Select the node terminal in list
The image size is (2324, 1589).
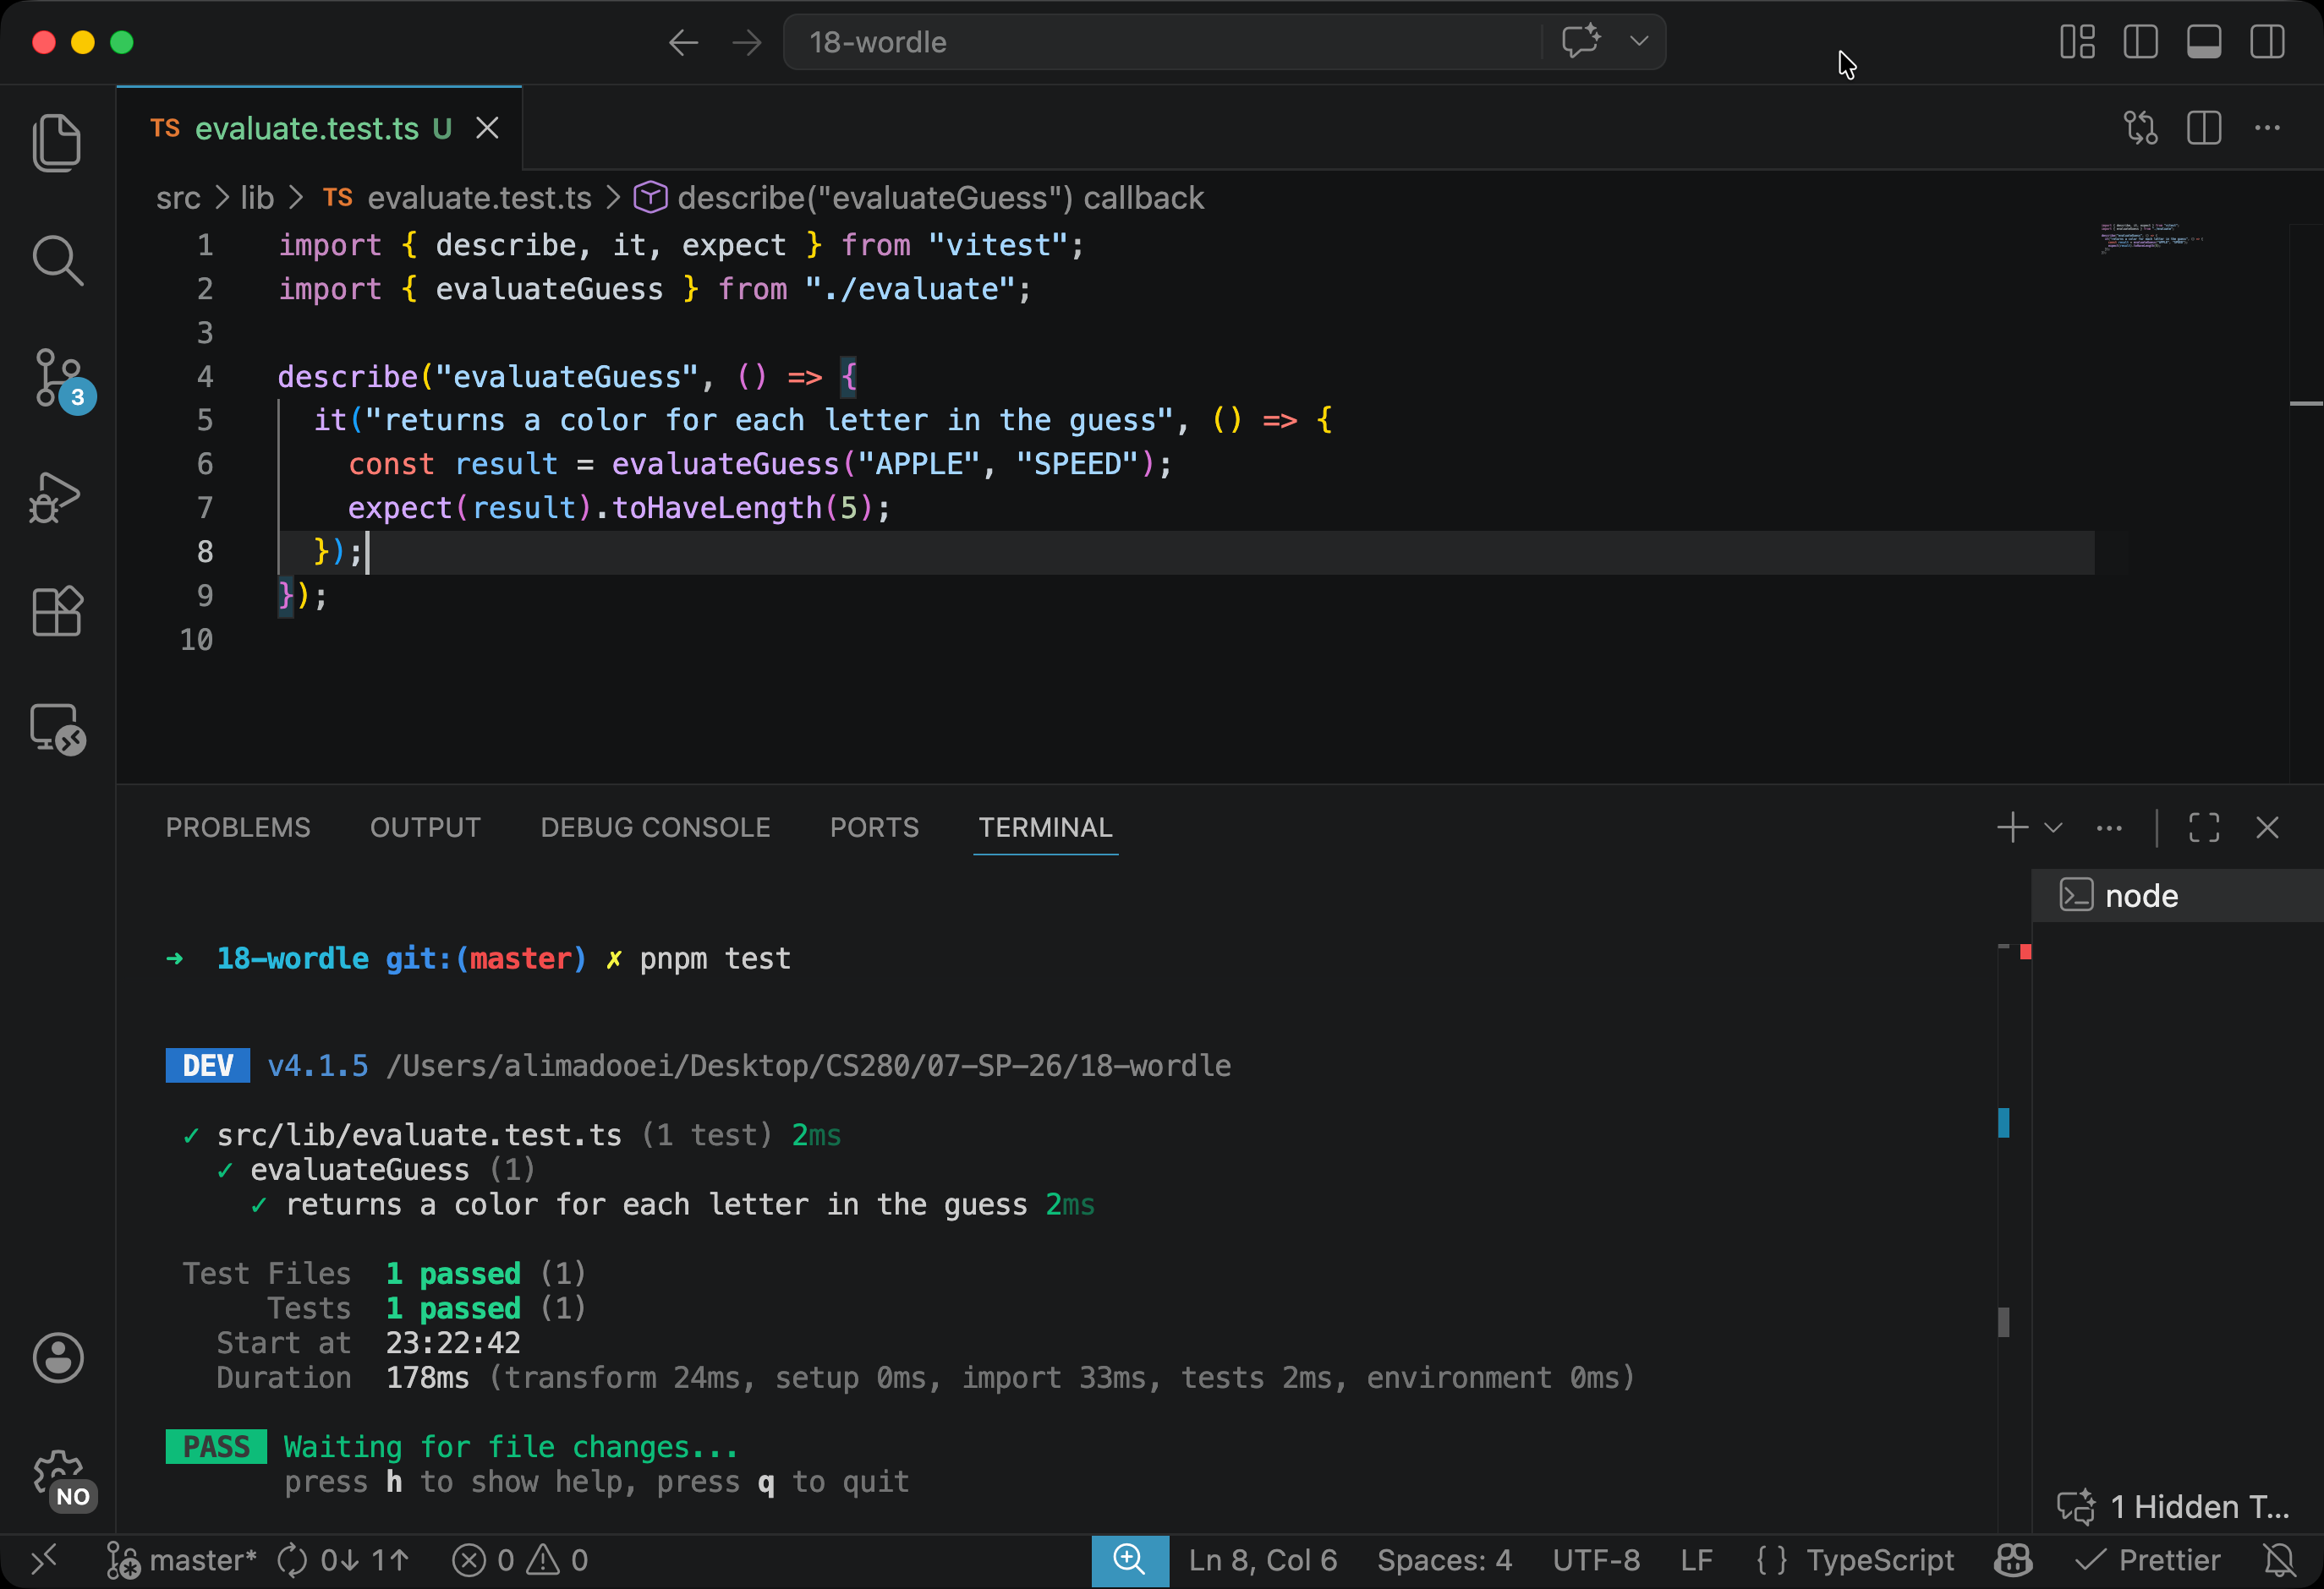click(x=2177, y=895)
